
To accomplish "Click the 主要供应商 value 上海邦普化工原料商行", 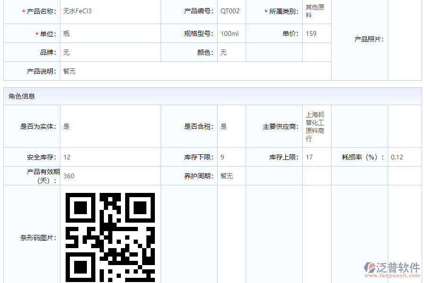I will [x=314, y=126].
